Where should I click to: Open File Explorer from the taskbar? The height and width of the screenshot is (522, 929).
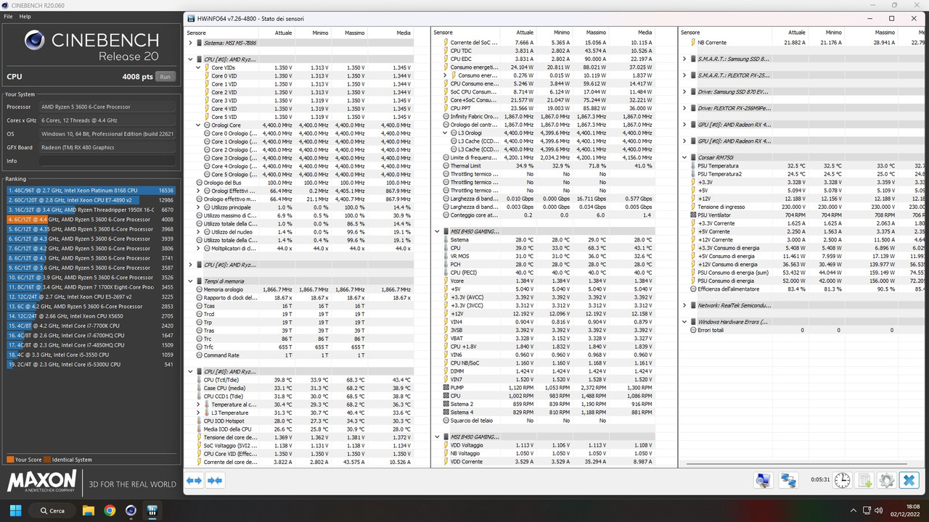[88, 510]
